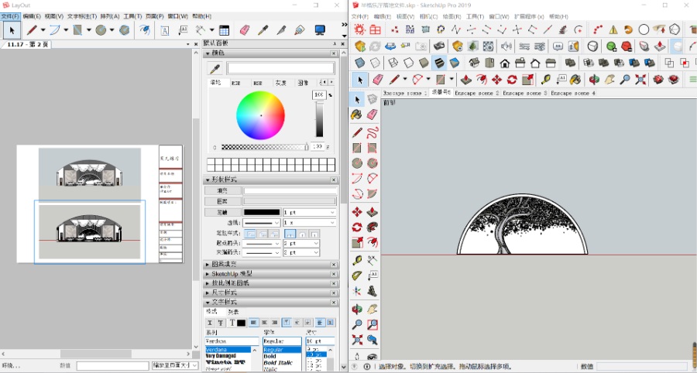Screen dimensions: 697x373
Task: Close the Text Style panel section
Action: [x=334, y=303]
